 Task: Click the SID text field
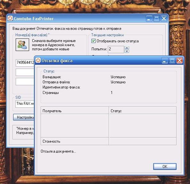pos(25,104)
